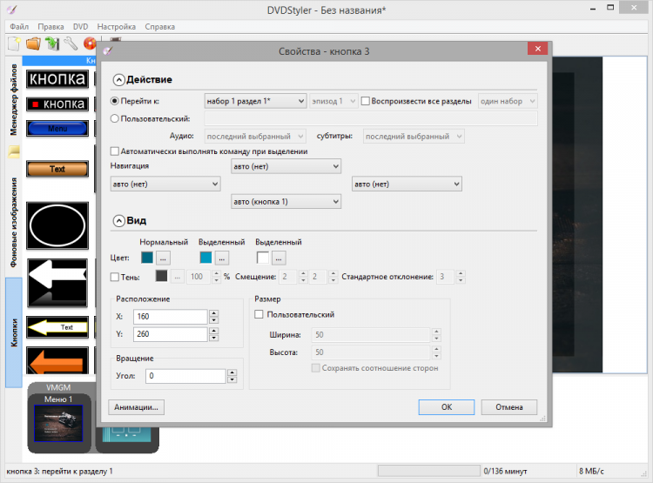Image resolution: width=653 pixels, height=483 pixels.
Task: Switch to Менеджер файлов side tab
Action: (14, 100)
